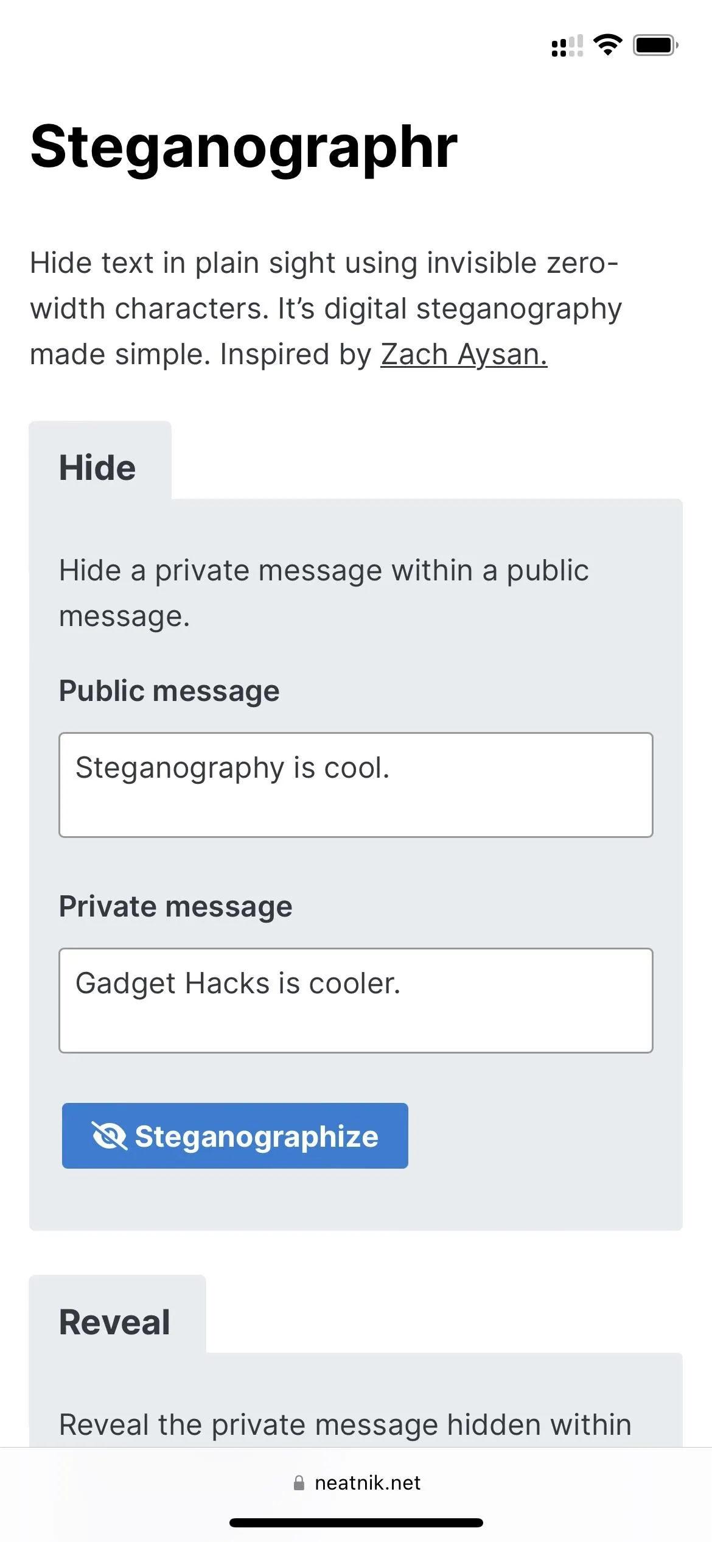Tap the battery indicator icon
Image resolution: width=712 pixels, height=1542 pixels.
pos(655,45)
